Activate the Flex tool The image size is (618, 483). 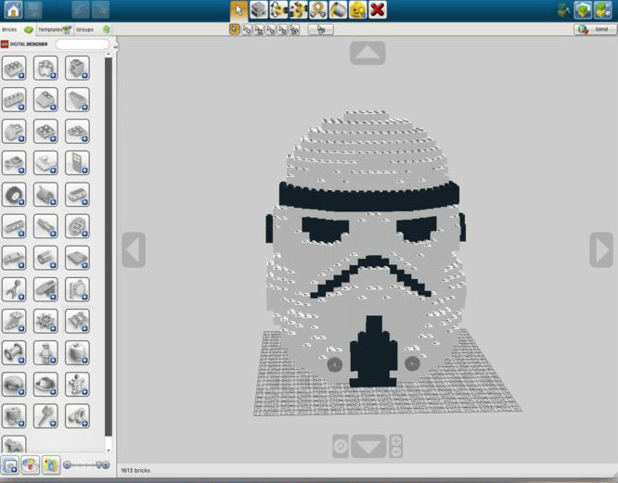(x=317, y=10)
